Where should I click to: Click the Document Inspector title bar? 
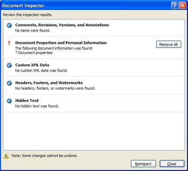click(86, 6)
